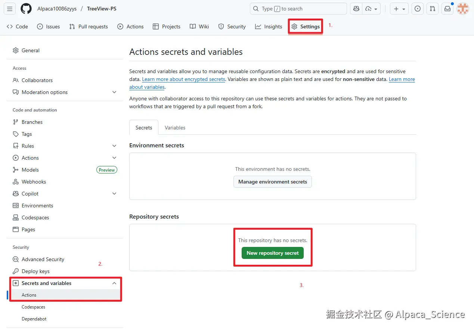
Task: Open the hamburger navigation menu
Action: [x=10, y=9]
